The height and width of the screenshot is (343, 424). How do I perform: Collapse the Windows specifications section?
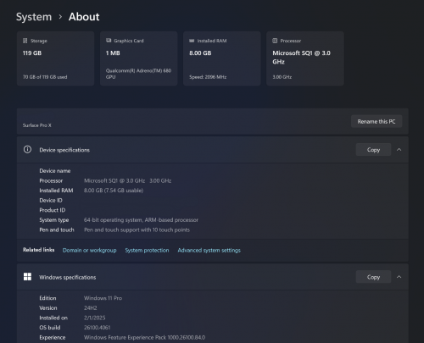399,277
